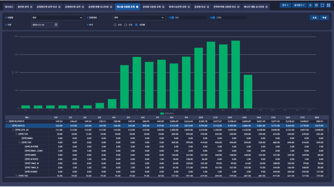Click ATR_SS 15시 value 2,030.00
334x187 pixels.
275,130
